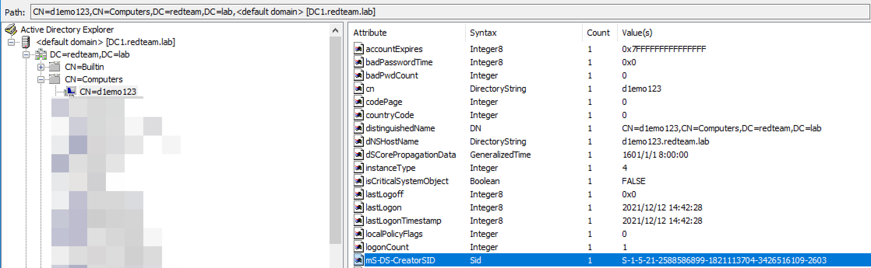The height and width of the screenshot is (268, 871).
Task: Select the Active Directory Explorer root label
Action: click(x=67, y=30)
